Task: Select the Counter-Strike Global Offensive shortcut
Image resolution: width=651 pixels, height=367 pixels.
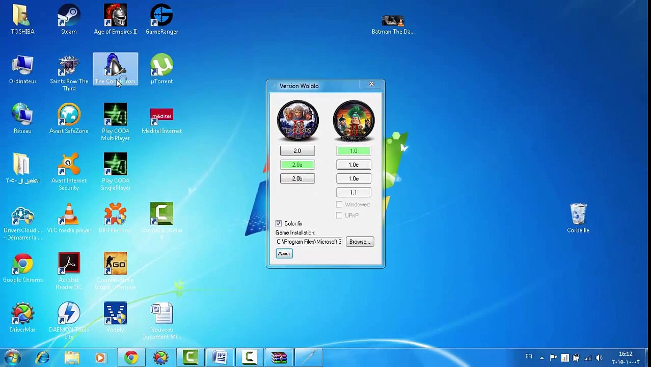Action: point(115,271)
